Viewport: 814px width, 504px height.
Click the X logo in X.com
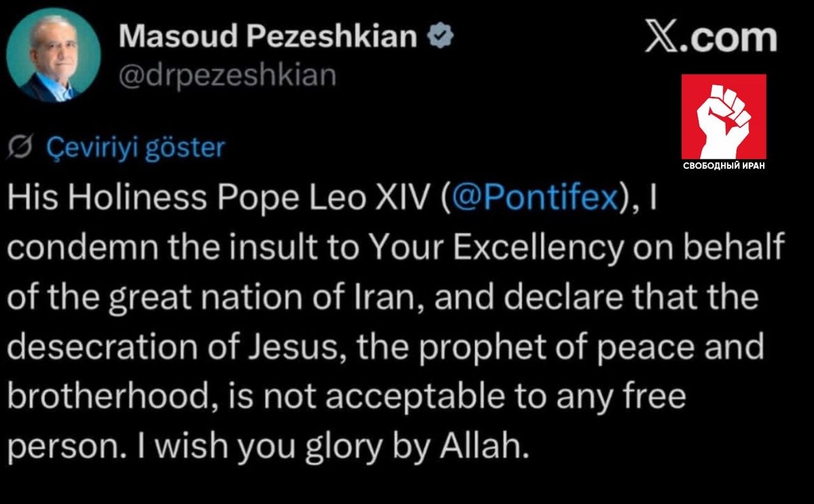pyautogui.click(x=662, y=37)
